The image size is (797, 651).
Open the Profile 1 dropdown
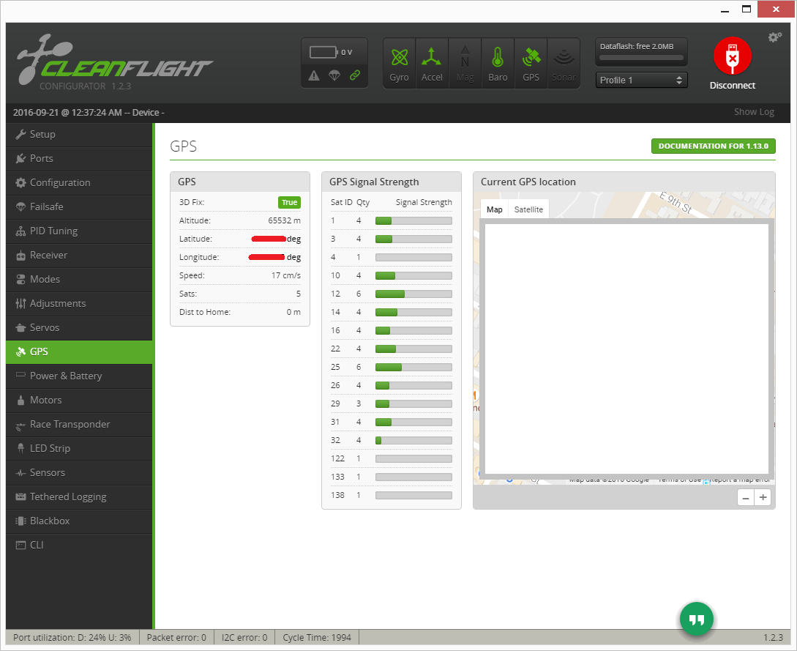click(642, 80)
